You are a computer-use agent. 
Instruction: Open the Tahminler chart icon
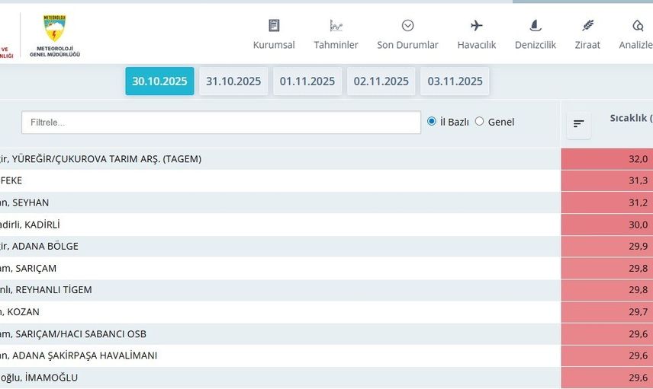336,26
